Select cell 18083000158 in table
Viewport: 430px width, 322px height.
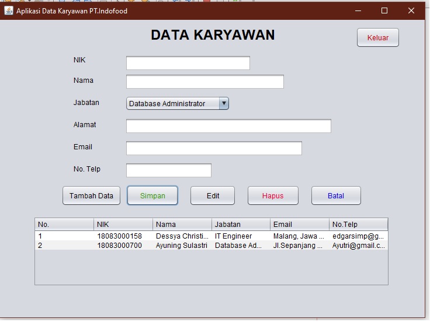[123, 236]
